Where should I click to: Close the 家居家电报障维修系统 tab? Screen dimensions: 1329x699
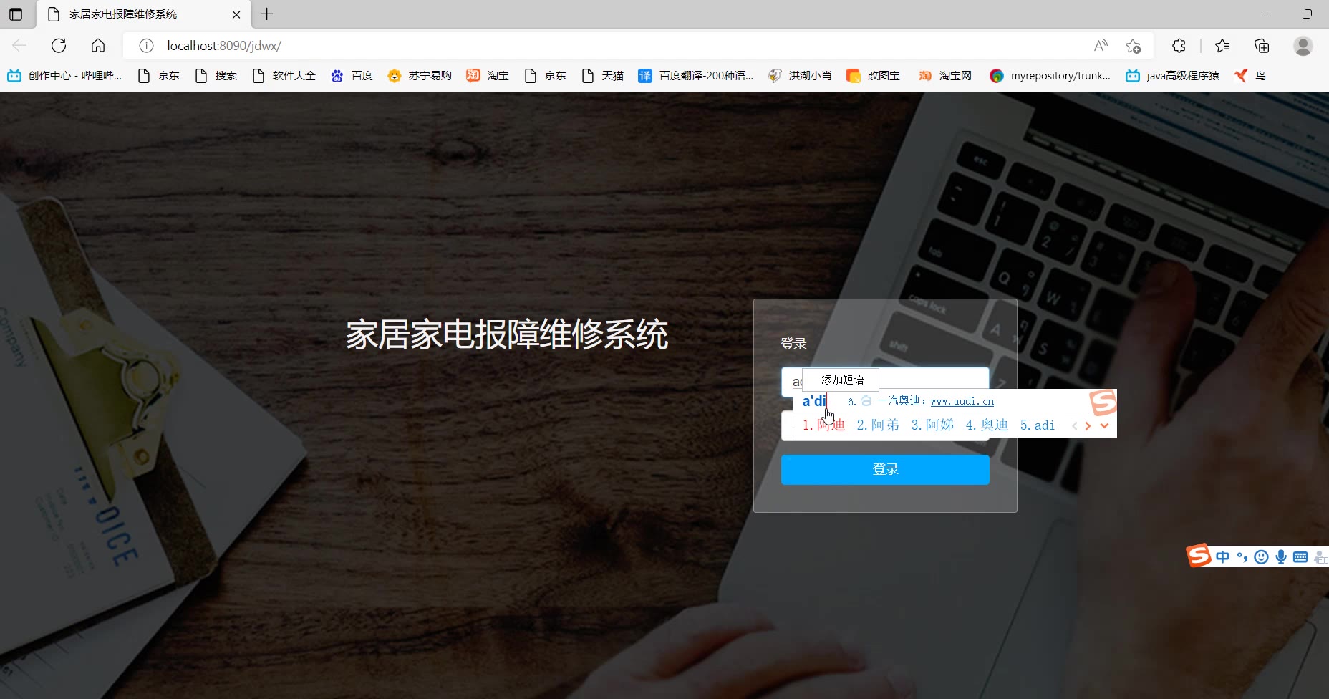[236, 14]
